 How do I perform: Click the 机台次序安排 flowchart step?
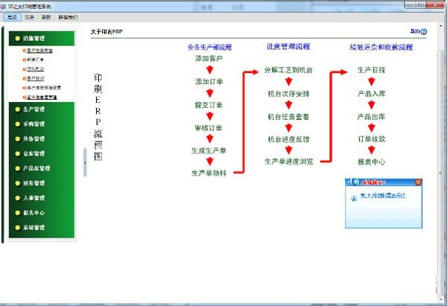[288, 94]
